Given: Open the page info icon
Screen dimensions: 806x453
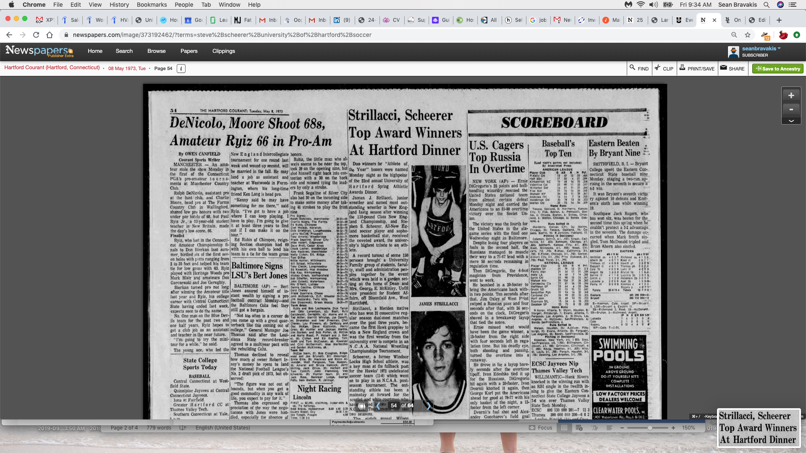Looking at the screenshot, I should 181,68.
